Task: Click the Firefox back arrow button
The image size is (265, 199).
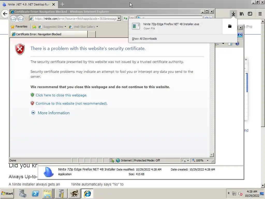Action: click(x=5, y=14)
